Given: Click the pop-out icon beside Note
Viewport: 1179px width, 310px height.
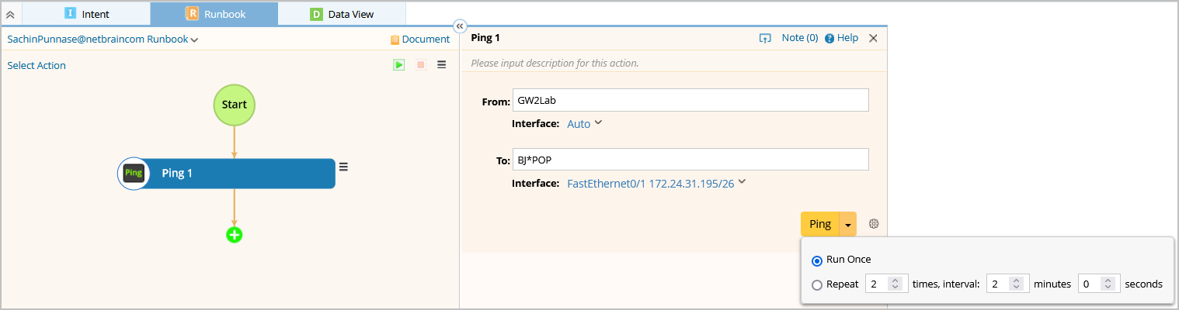Looking at the screenshot, I should [x=765, y=38].
